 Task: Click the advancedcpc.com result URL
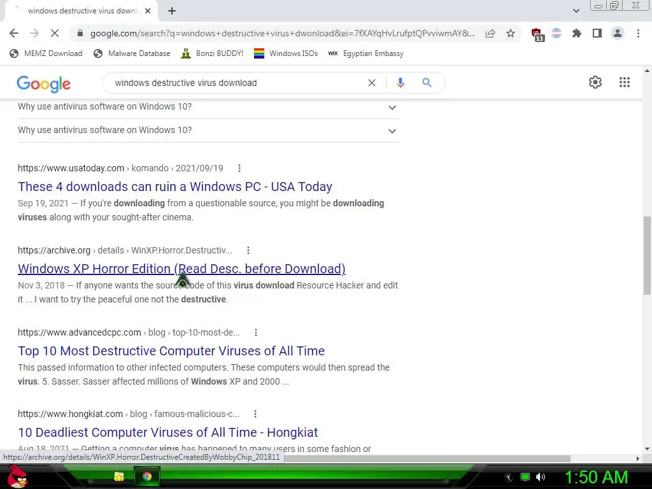(129, 332)
